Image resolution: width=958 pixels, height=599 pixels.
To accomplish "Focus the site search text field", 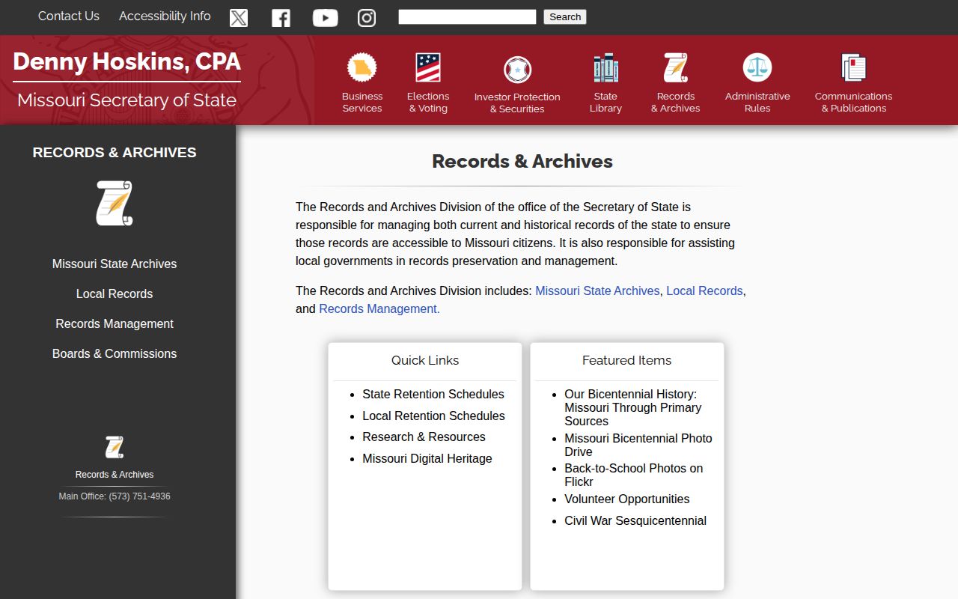I will (467, 16).
